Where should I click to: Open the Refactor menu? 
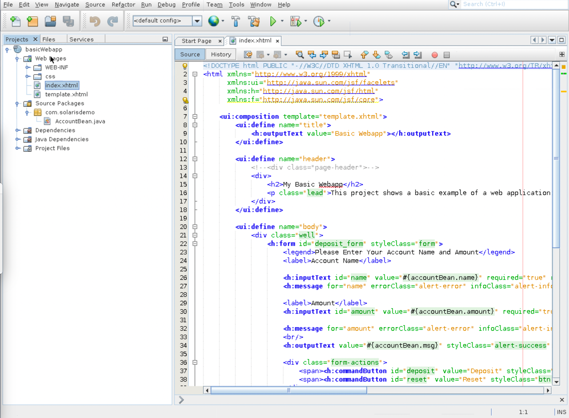(123, 4)
